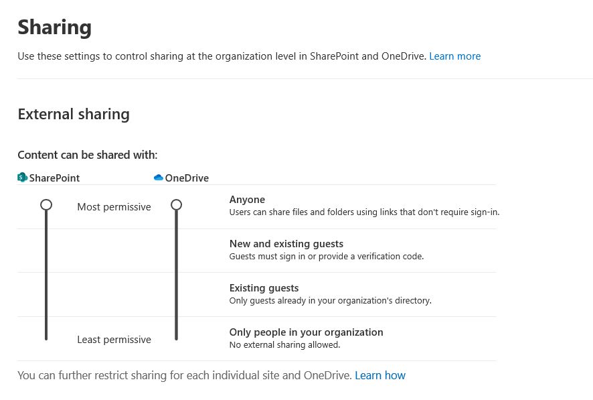The height and width of the screenshot is (400, 593).
Task: Open the Learn how link
Action: point(380,375)
